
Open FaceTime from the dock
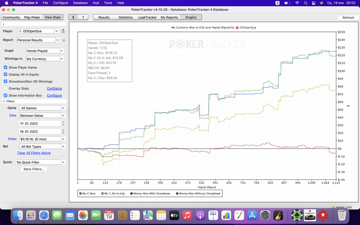point(96,215)
